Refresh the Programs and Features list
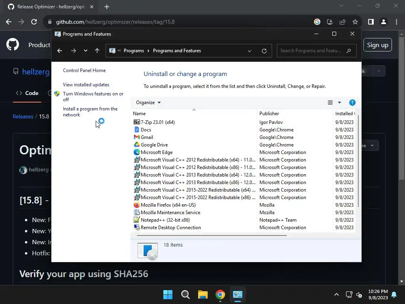Screen dimensions: 405x304 (x=264, y=51)
